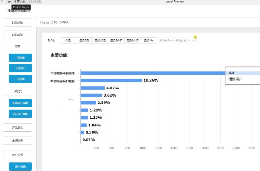Switch to the 最近1年 time tab
The height and width of the screenshot is (171, 260).
[149, 40]
